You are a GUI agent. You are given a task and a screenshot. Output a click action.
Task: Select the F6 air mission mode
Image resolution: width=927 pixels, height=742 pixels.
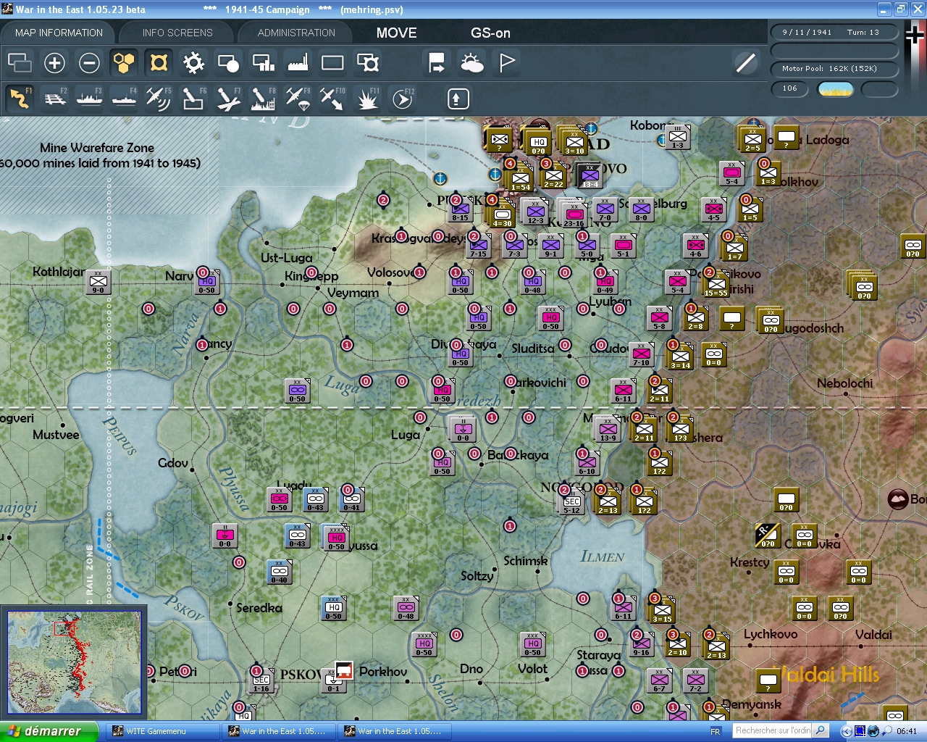[x=193, y=98]
